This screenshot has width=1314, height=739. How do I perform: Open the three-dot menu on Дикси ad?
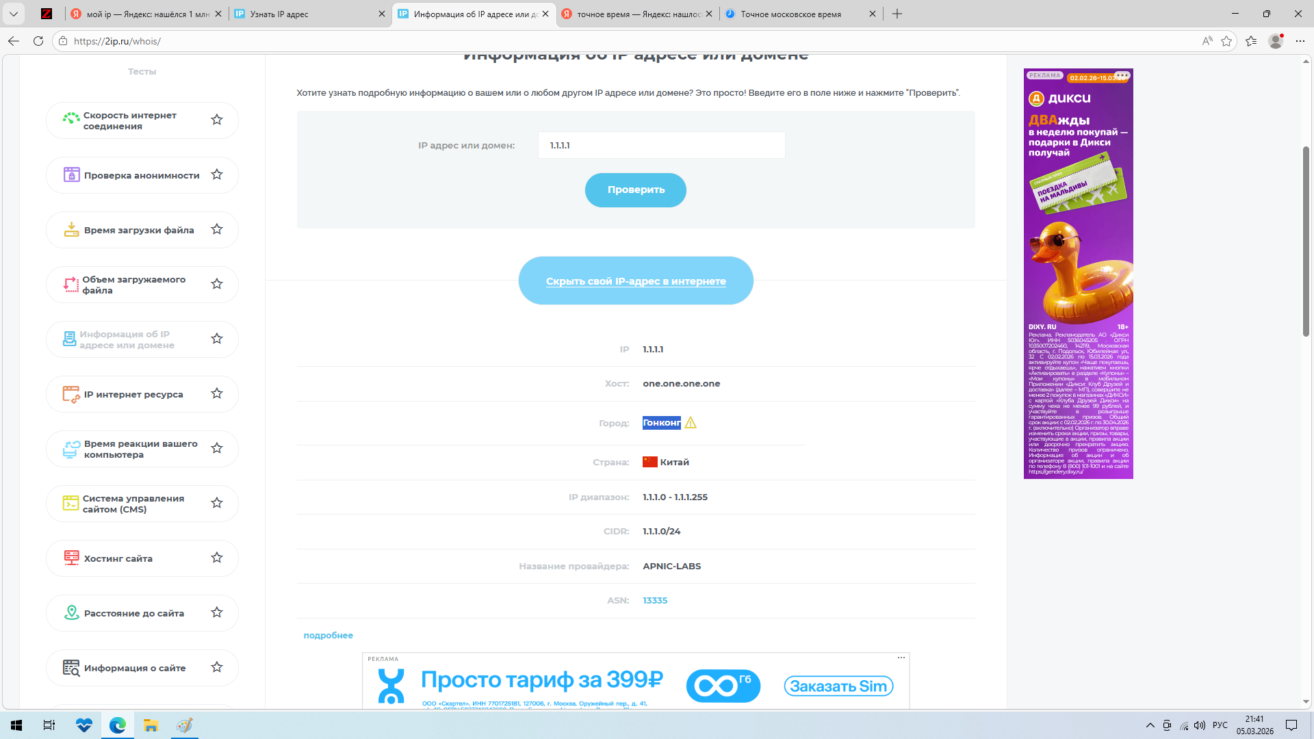click(x=1122, y=75)
